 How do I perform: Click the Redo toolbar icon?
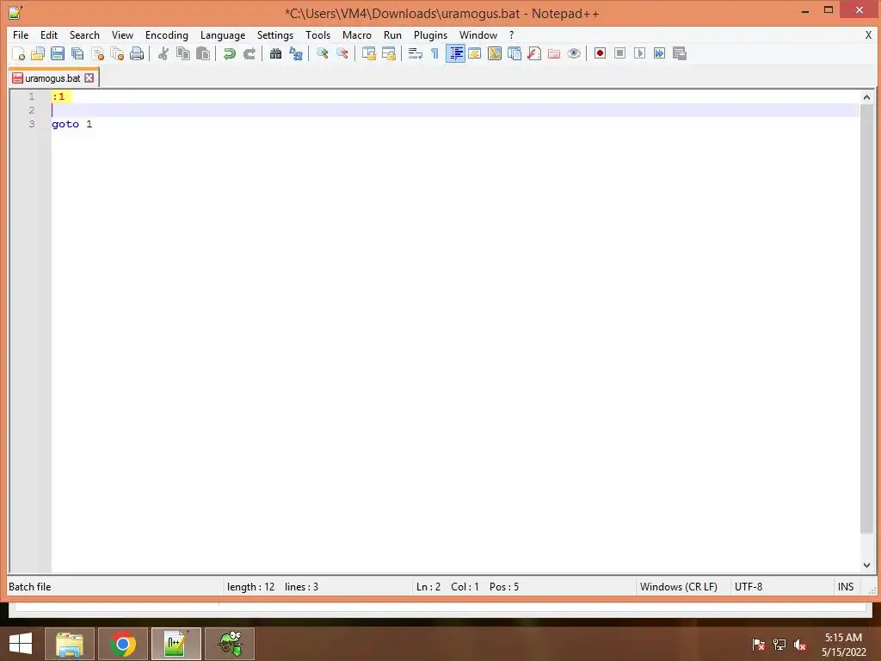point(249,53)
